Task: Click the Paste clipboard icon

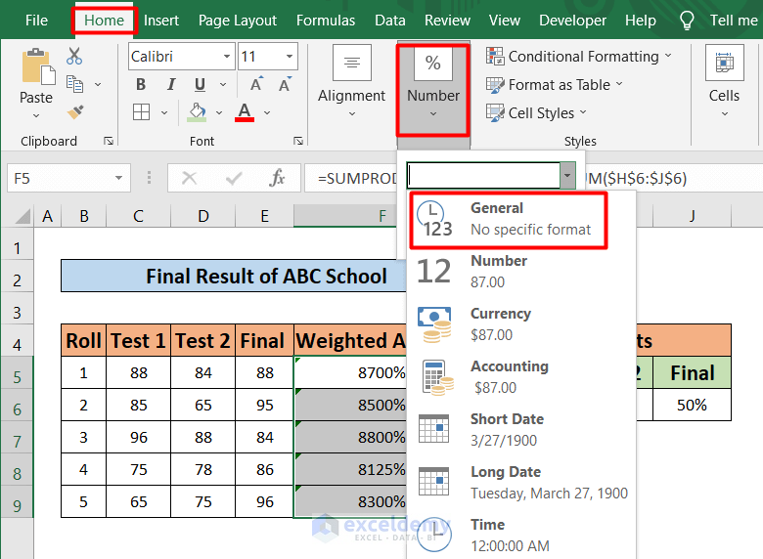Action: coord(38,66)
